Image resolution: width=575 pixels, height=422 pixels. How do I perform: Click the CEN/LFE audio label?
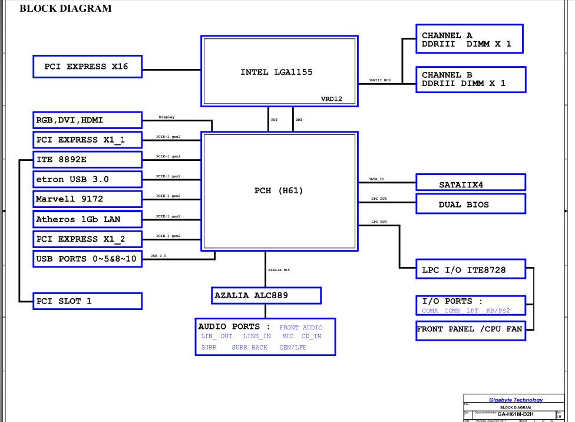[293, 347]
